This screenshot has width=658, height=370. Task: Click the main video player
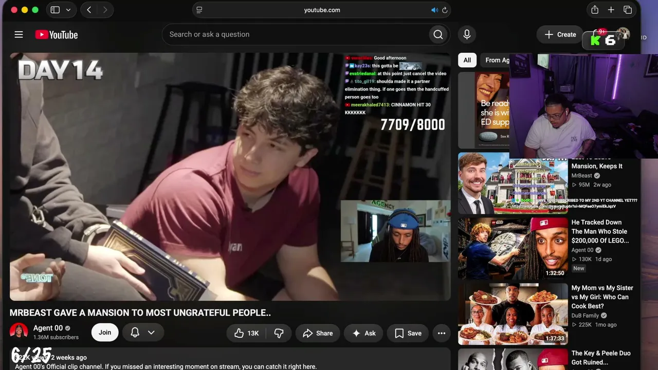[x=230, y=176]
